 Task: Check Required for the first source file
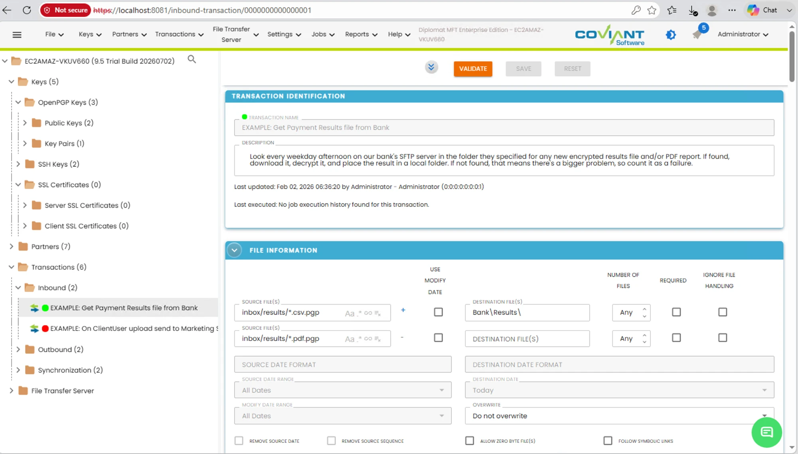[x=676, y=312]
